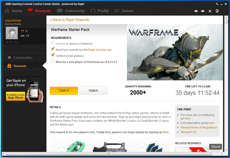
Task: Click the About button
Action: (x=215, y=147)
